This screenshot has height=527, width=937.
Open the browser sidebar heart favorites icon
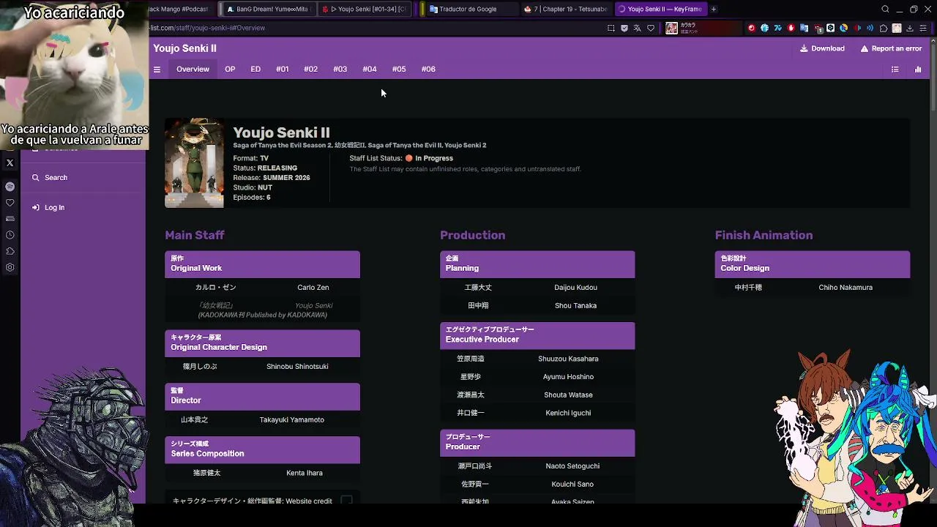(10, 203)
